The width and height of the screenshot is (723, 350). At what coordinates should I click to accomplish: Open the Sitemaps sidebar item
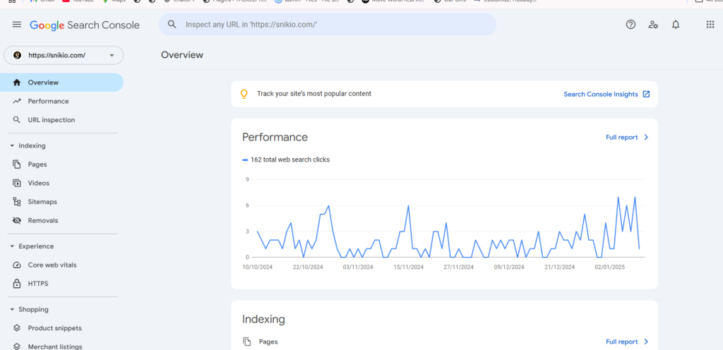(x=62, y=202)
